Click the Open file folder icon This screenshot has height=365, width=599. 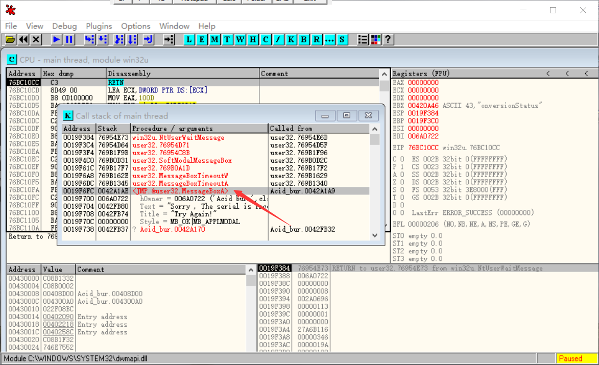point(10,39)
